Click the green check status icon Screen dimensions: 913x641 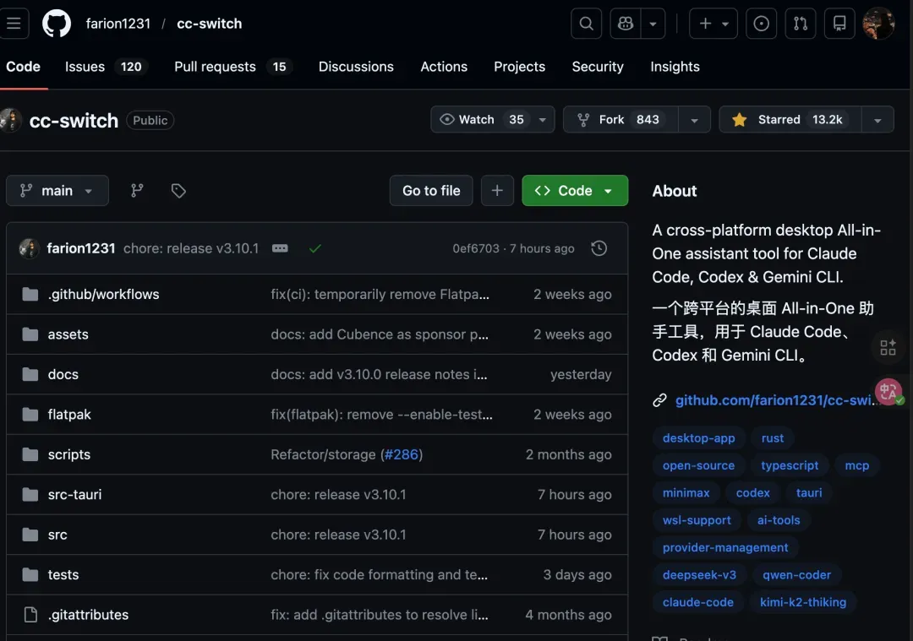click(315, 248)
